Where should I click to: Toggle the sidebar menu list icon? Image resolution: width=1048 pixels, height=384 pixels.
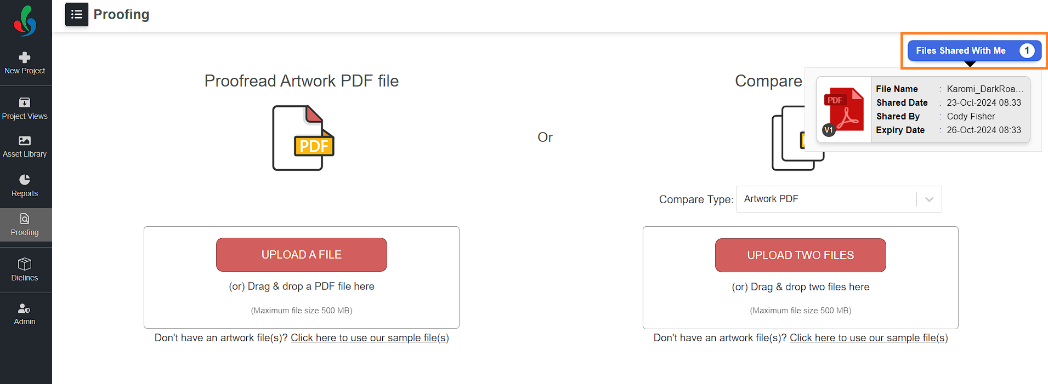[77, 14]
